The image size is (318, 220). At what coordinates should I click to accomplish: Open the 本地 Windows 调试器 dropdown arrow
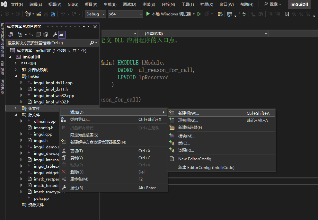(194, 14)
